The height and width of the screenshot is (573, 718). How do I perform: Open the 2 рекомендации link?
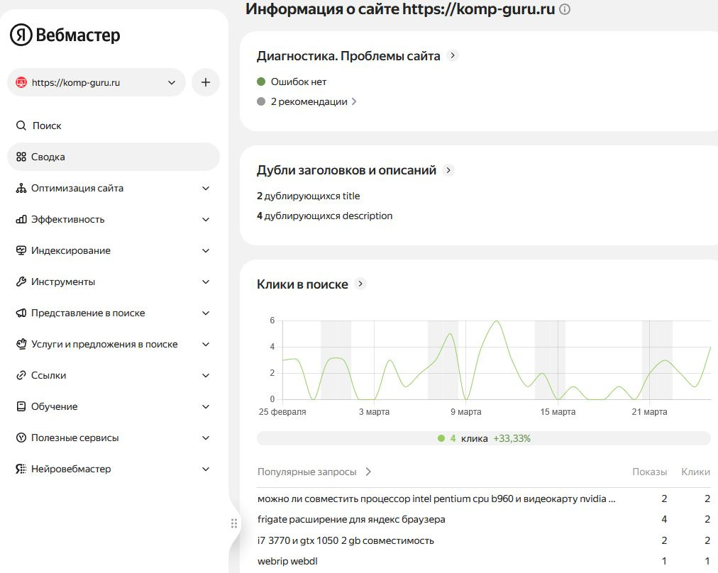309,101
